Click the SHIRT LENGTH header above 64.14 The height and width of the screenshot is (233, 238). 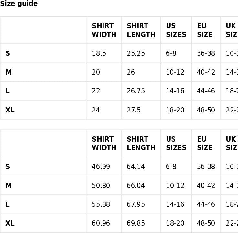(x=141, y=143)
